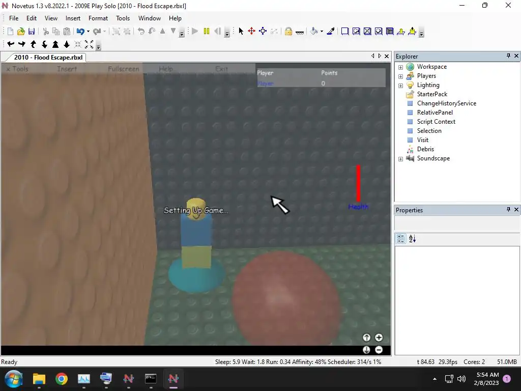Viewport: 521px width, 391px height.
Task: Click the Copy toolbar icon
Action: pyautogui.click(x=56, y=31)
